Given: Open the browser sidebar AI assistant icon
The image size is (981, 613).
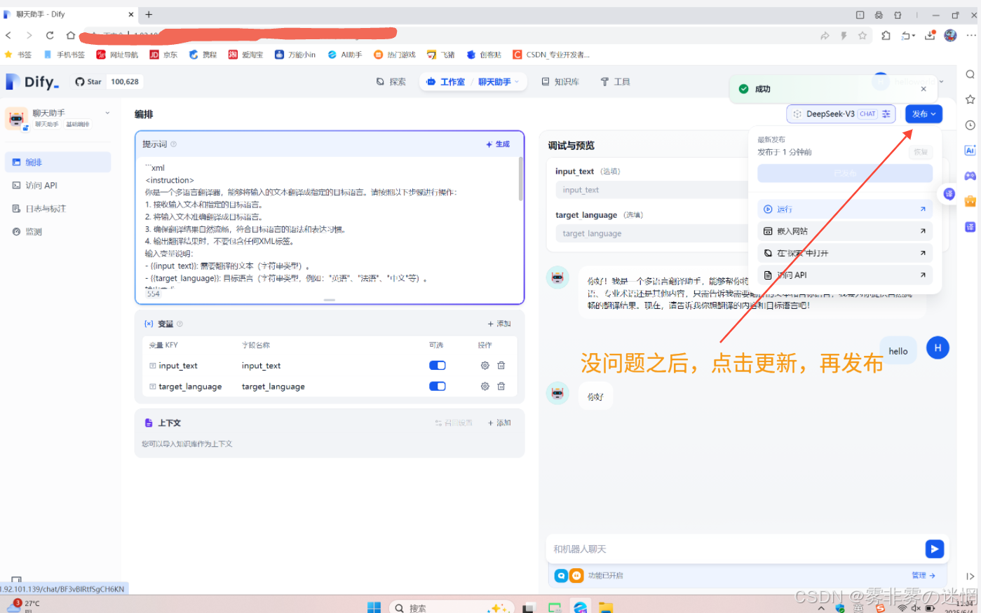Looking at the screenshot, I should (x=970, y=151).
